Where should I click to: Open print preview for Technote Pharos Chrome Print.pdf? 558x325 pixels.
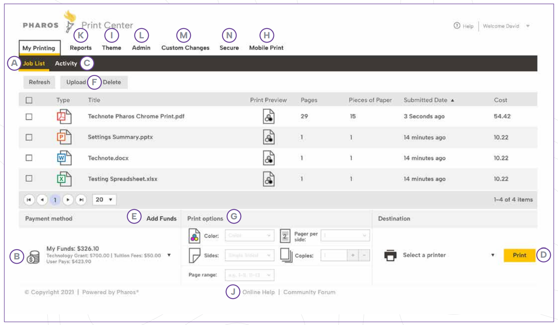click(268, 116)
